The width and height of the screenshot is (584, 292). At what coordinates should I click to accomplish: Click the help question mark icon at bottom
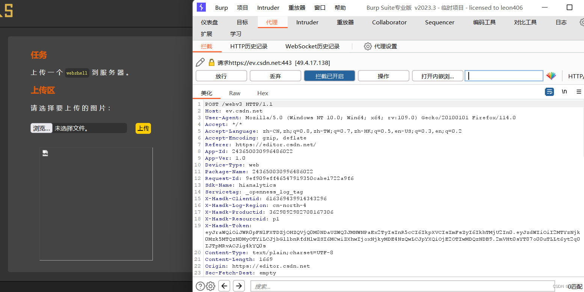click(x=200, y=286)
